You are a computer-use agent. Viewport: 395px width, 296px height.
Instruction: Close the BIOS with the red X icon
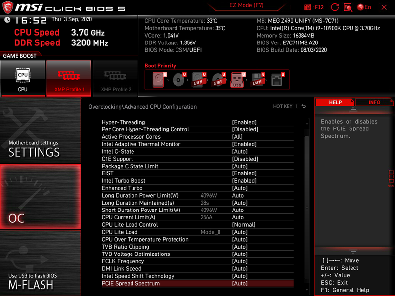[384, 7]
